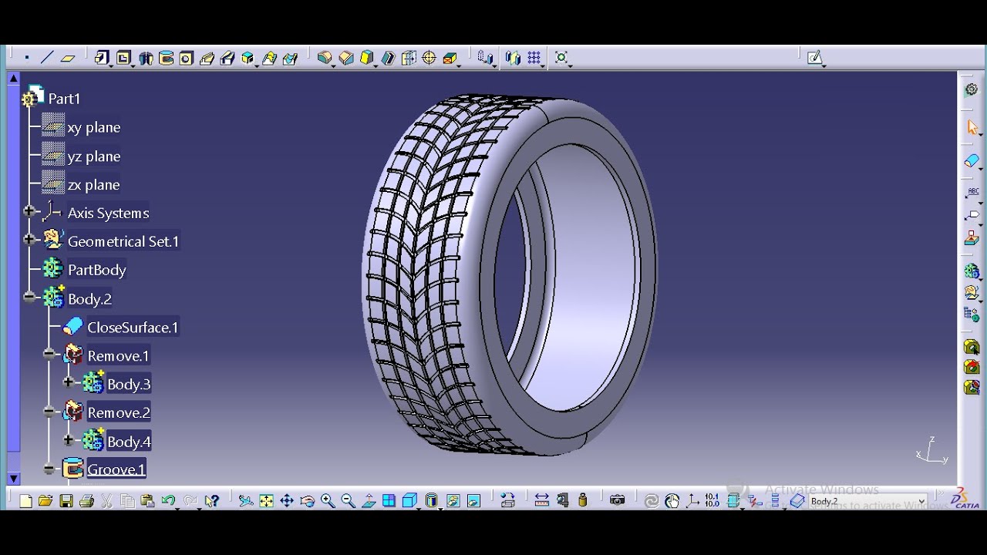This screenshot has height=555, width=987.
Task: Select the Point tool in top toolbar
Action: [x=26, y=58]
